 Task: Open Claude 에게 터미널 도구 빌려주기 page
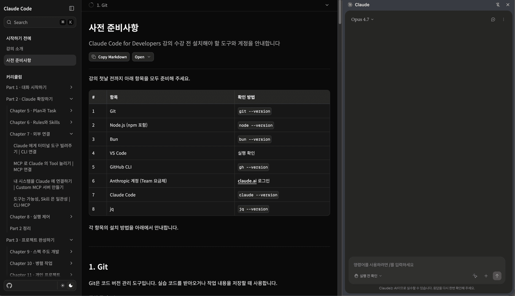(43, 148)
